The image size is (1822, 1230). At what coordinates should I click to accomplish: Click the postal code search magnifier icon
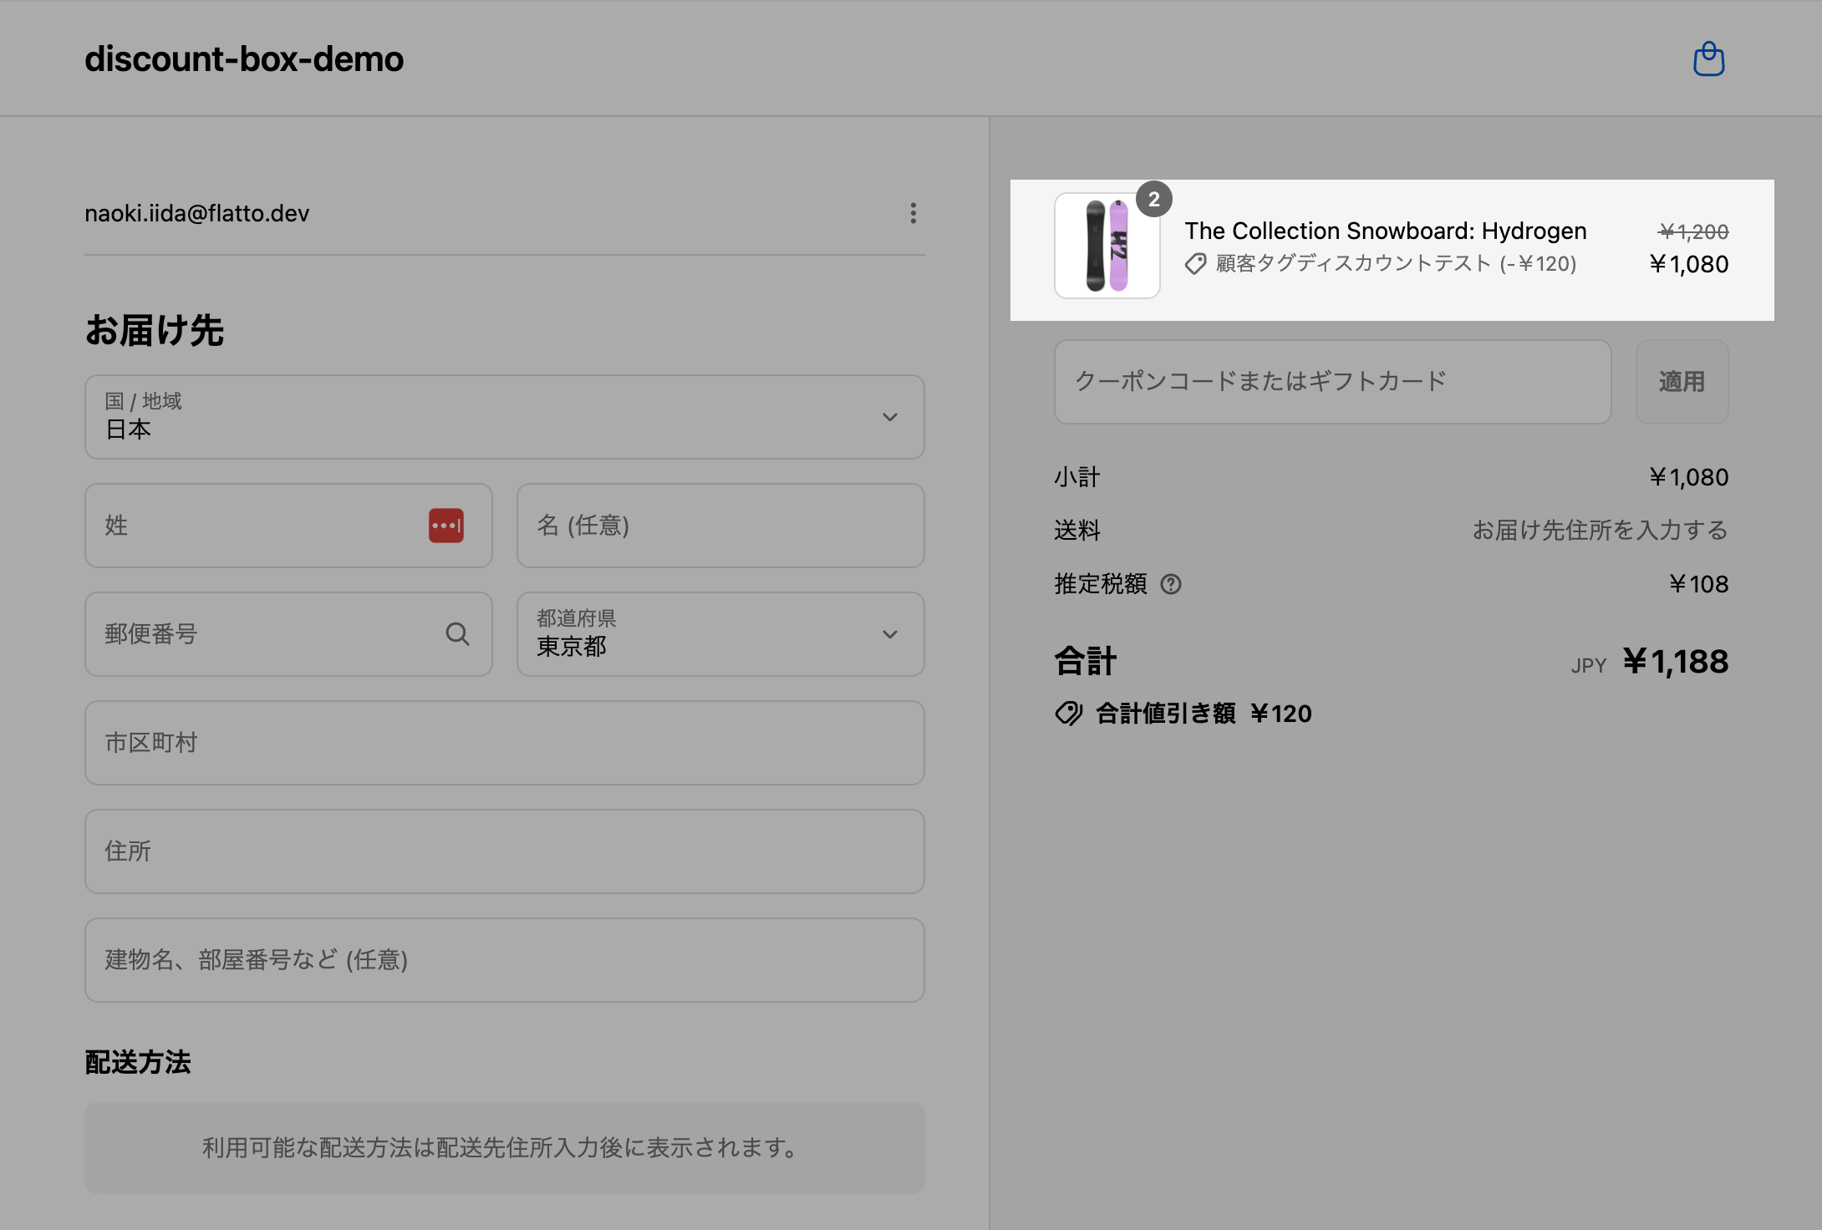[457, 634]
